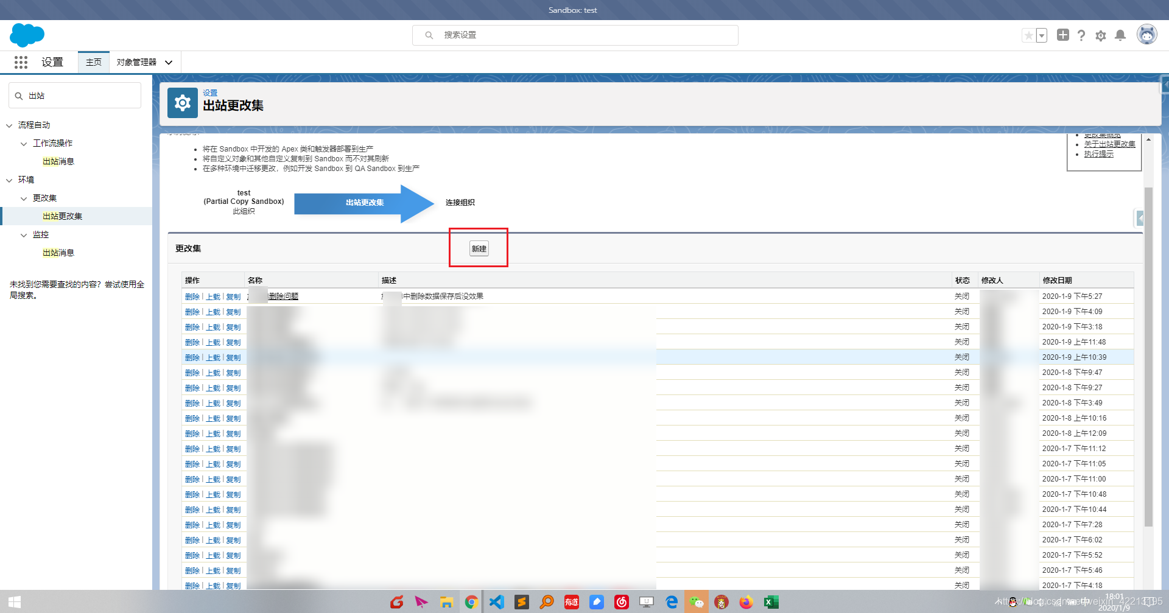Select 出站更改集 in the sidebar
The height and width of the screenshot is (613, 1169).
coord(62,216)
